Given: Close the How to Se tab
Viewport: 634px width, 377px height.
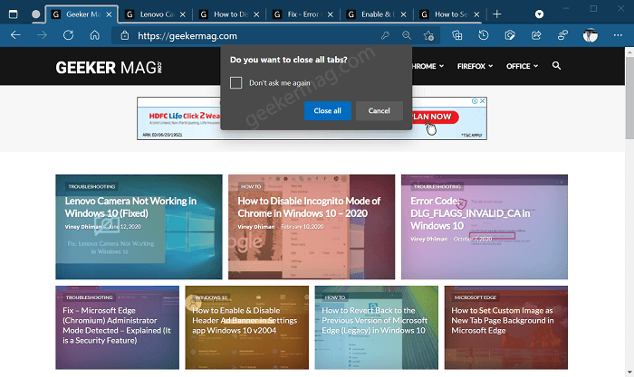Looking at the screenshot, I should click(476, 14).
